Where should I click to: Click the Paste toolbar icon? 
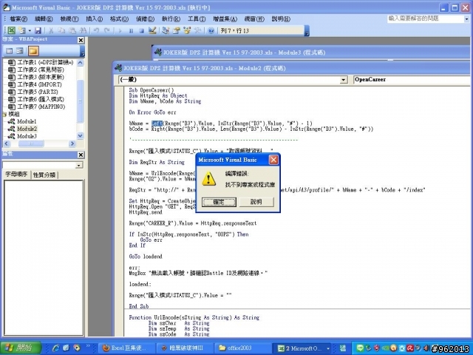point(72,30)
